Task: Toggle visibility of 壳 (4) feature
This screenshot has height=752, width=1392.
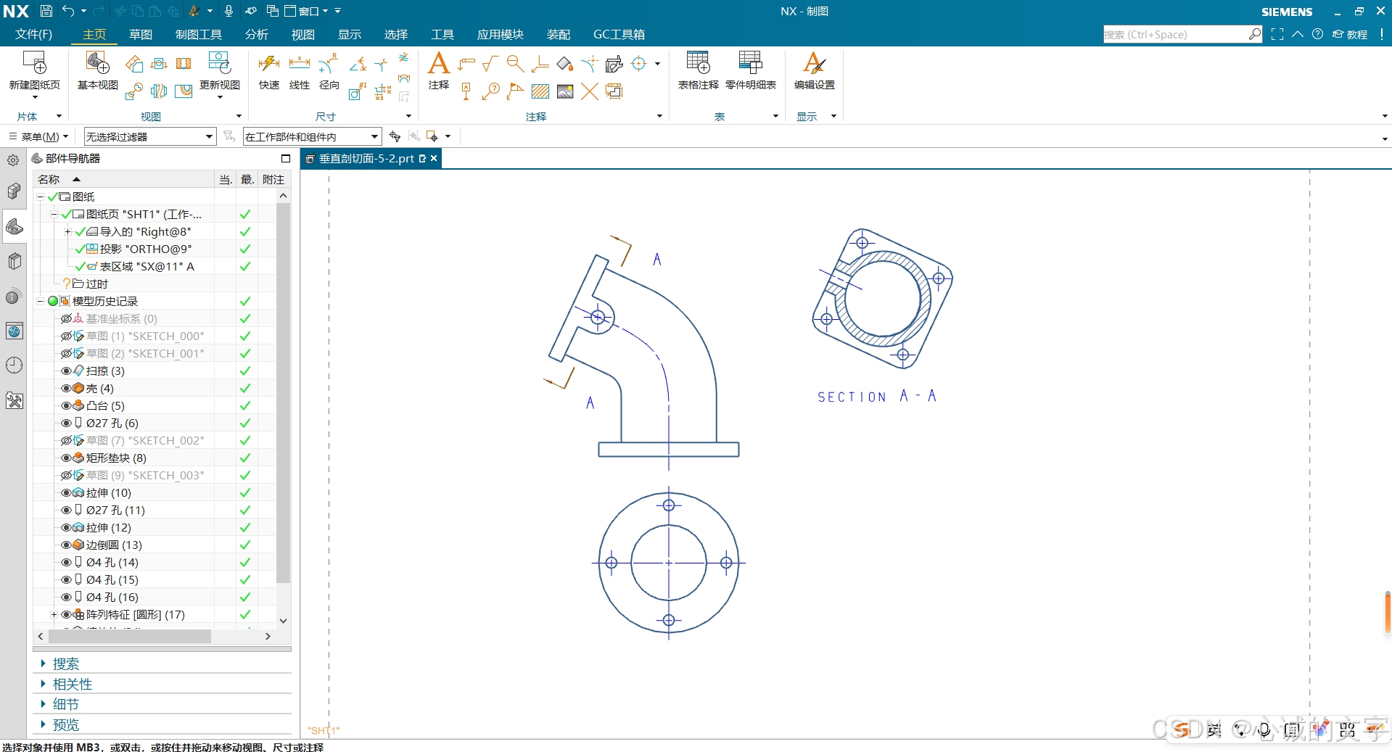Action: coord(66,388)
